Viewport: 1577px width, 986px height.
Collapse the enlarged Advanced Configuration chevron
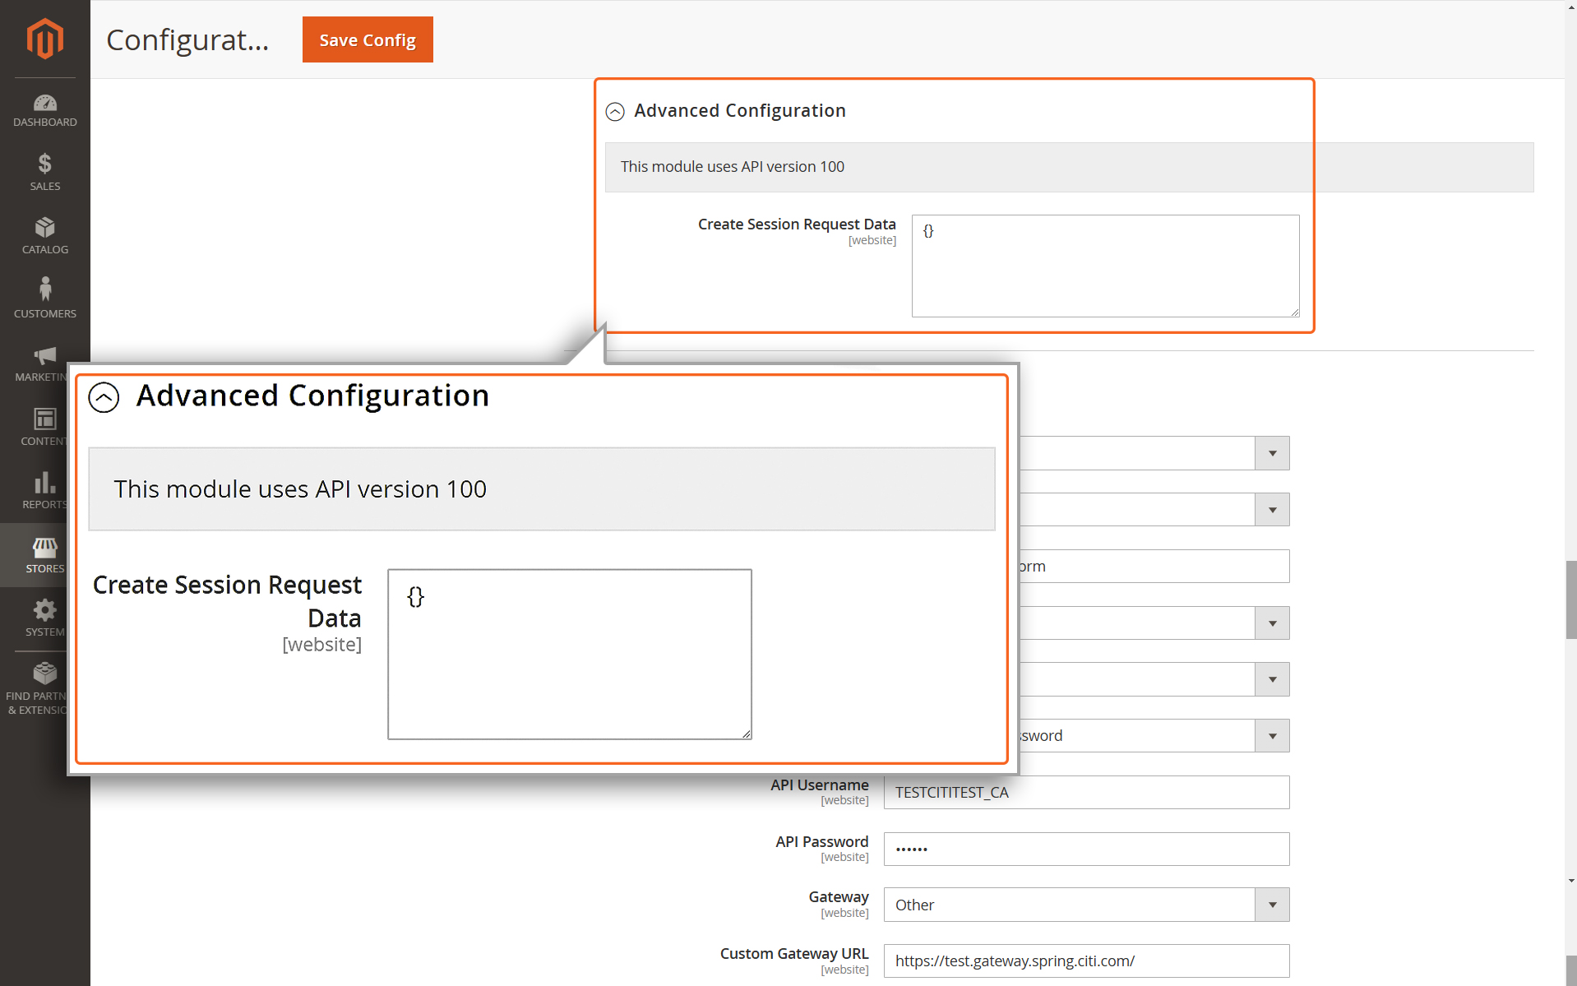[104, 397]
